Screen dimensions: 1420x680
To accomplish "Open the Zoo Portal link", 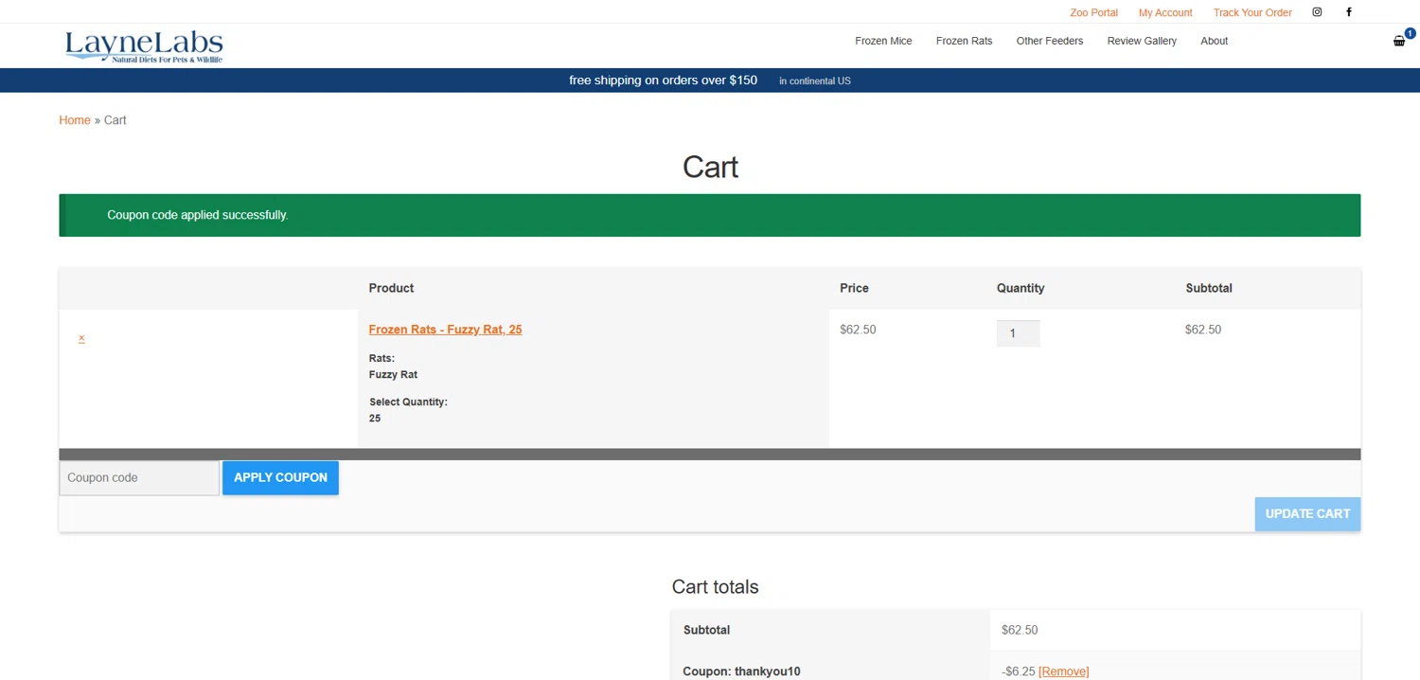I will tap(1093, 12).
